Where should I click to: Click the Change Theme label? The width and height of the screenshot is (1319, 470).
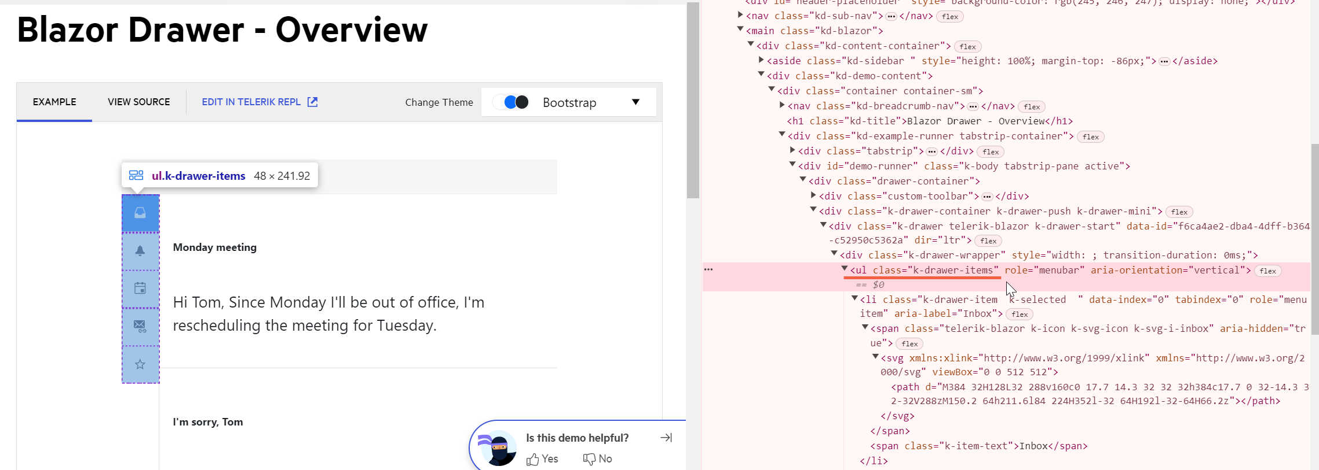click(439, 102)
